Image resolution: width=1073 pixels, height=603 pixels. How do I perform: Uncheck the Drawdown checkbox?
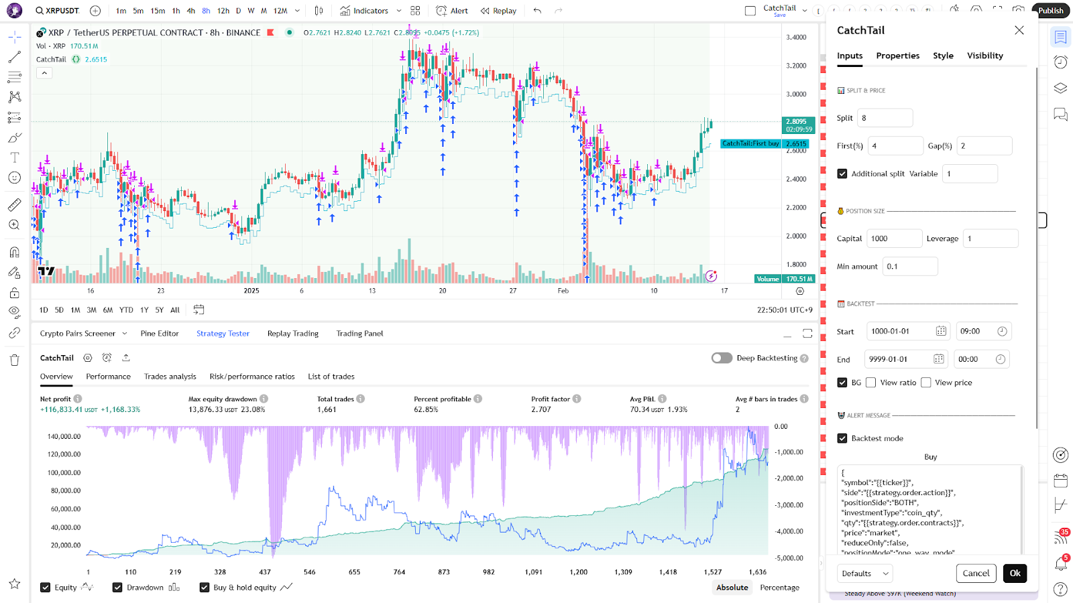[117, 588]
